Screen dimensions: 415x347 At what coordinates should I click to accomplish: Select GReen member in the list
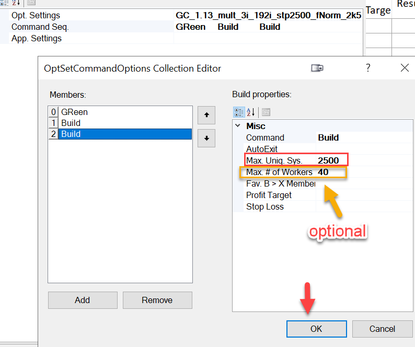pos(74,112)
